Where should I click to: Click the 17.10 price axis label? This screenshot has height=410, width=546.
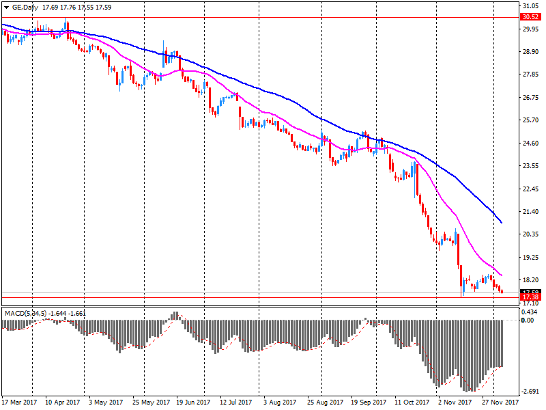[531, 303]
